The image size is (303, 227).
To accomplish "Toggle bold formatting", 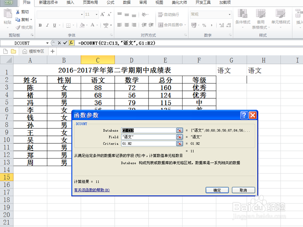I will [x=41, y=25].
